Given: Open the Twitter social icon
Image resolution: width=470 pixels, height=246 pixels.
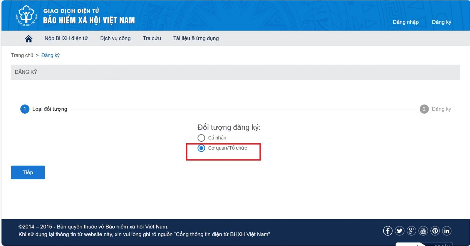Looking at the screenshot, I should pyautogui.click(x=399, y=231).
